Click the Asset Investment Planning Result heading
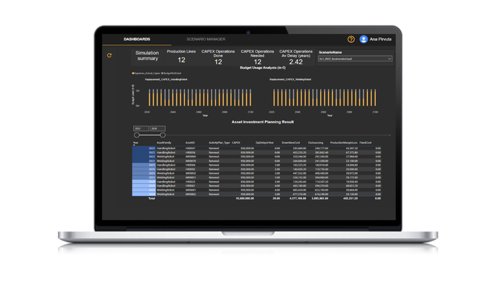The height and width of the screenshot is (282, 501). (263, 122)
